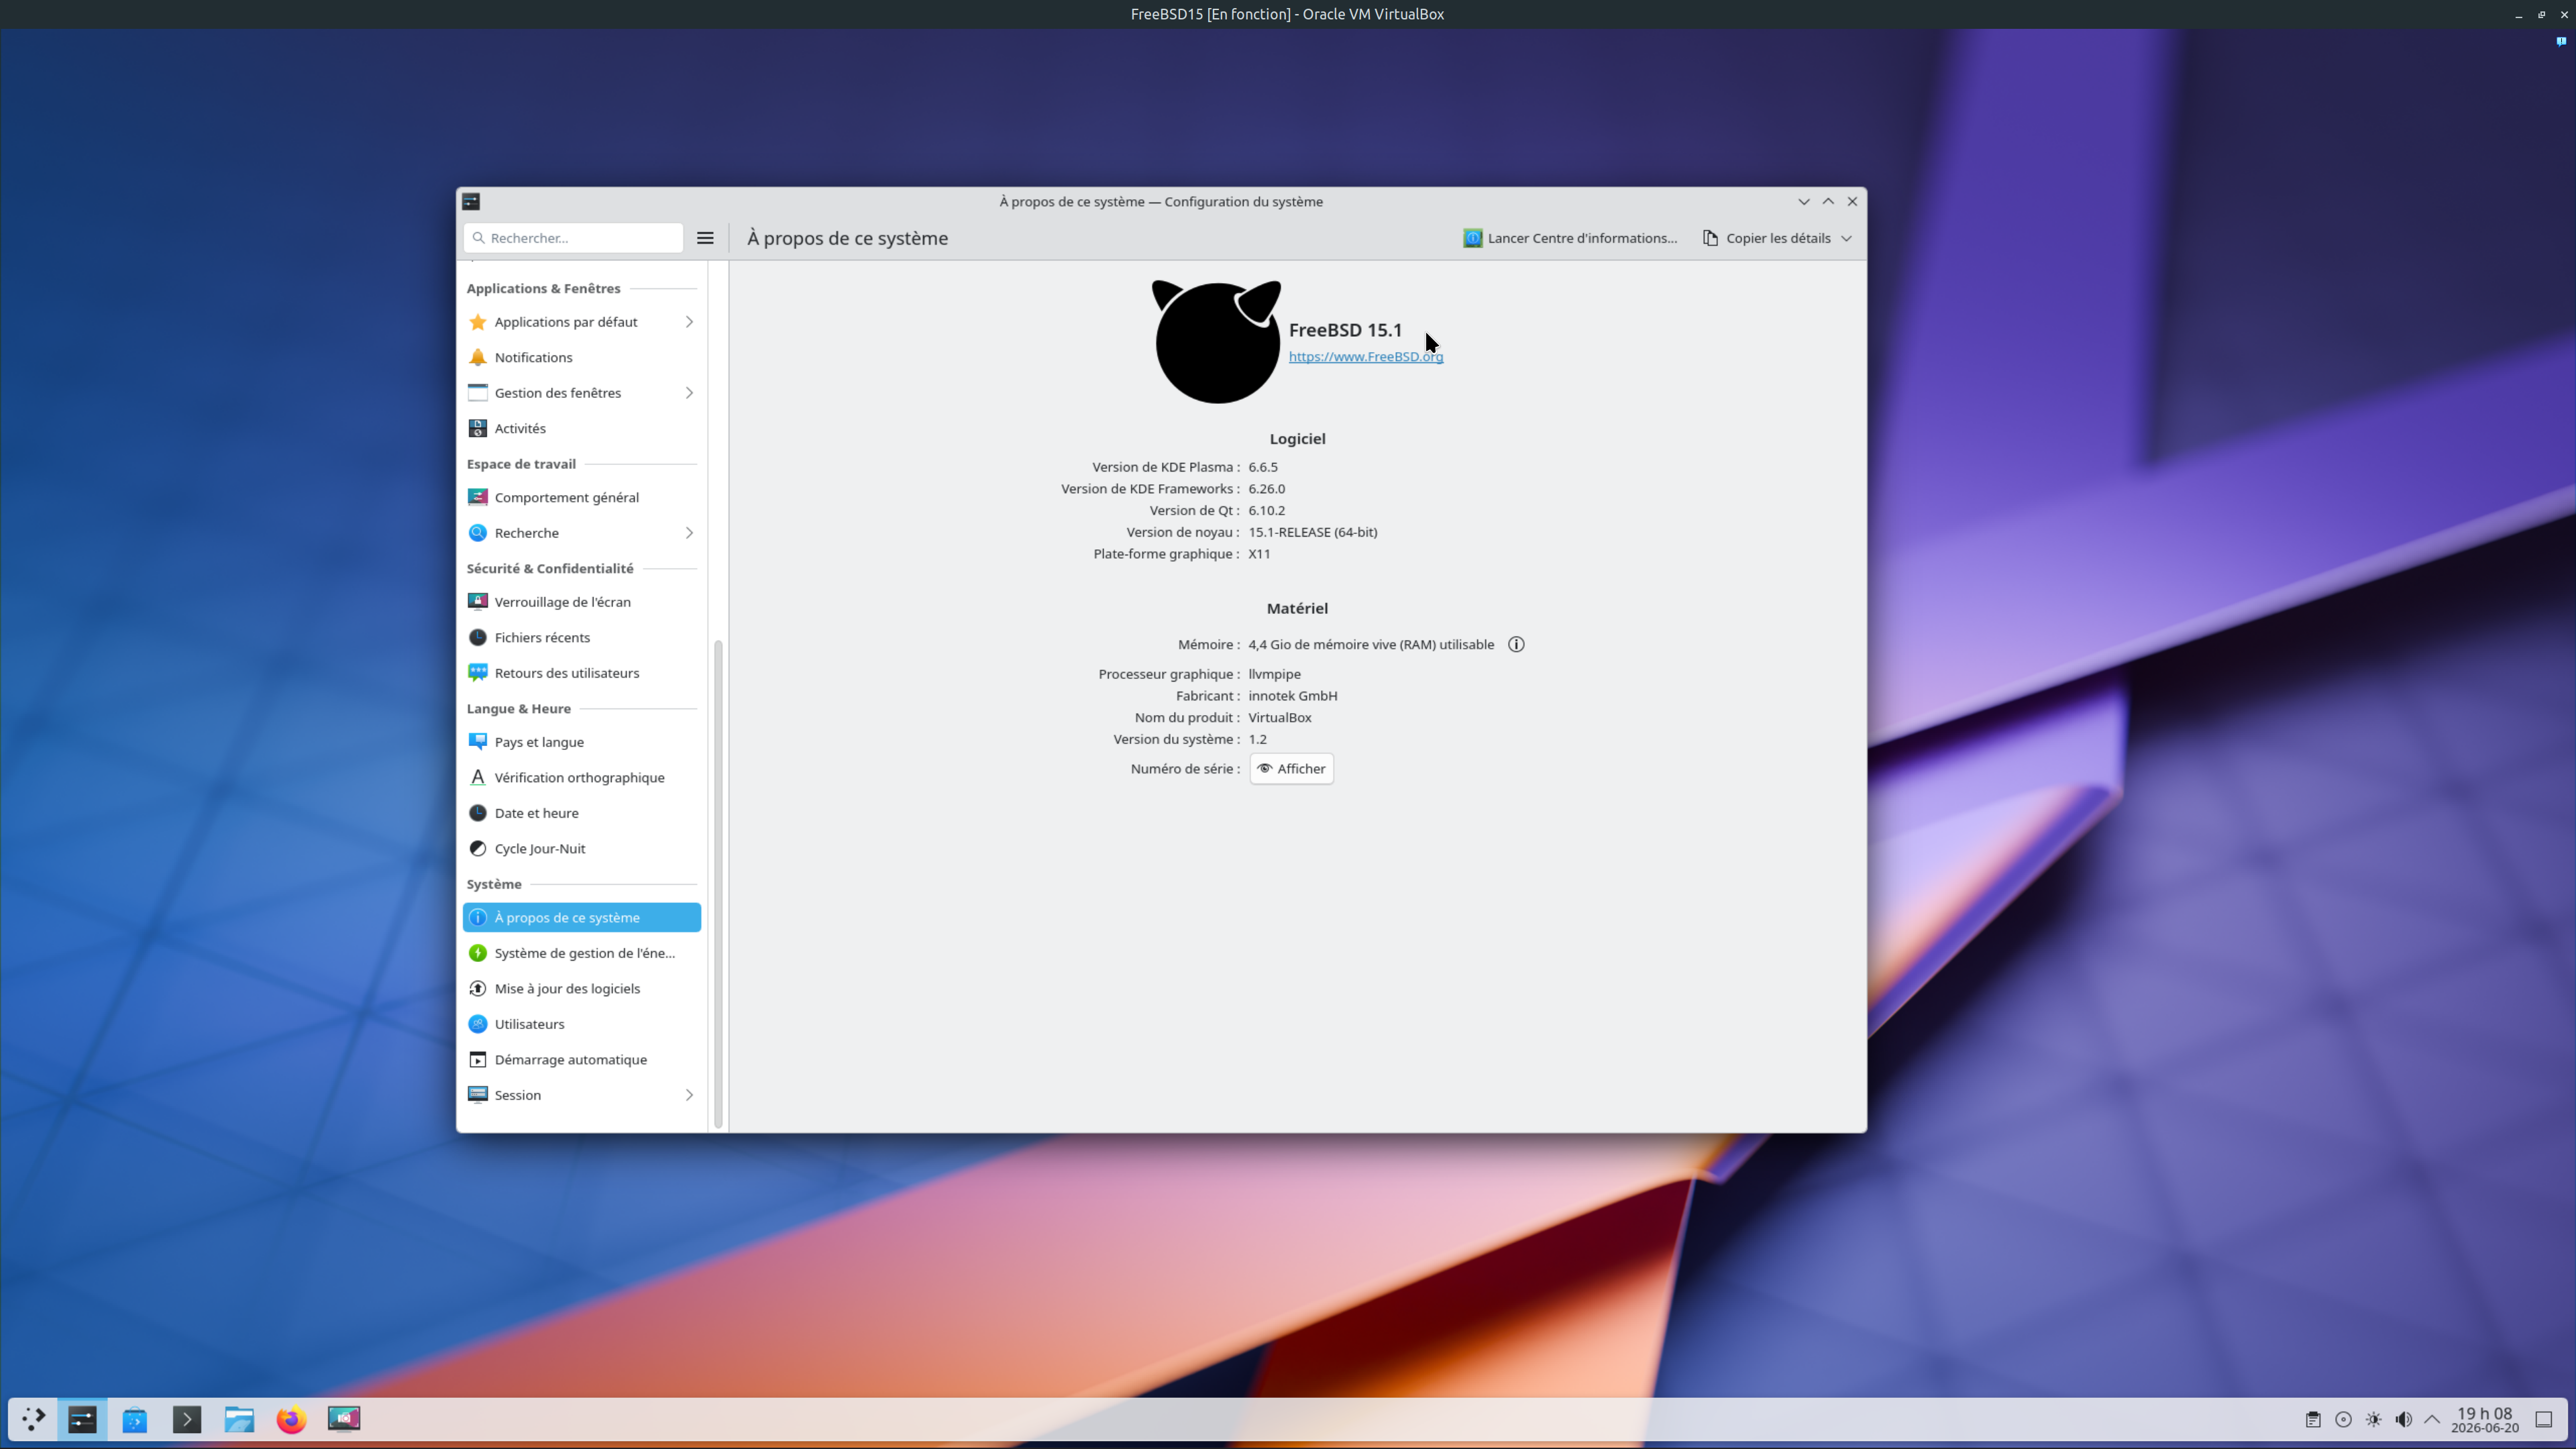
Task: Click the Qt version 6.10.2
Action: pos(1267,511)
